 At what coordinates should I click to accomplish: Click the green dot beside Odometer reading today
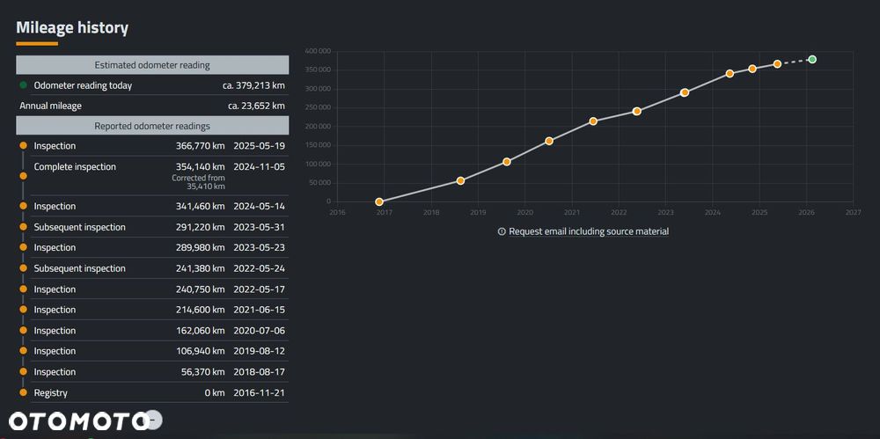(23, 86)
